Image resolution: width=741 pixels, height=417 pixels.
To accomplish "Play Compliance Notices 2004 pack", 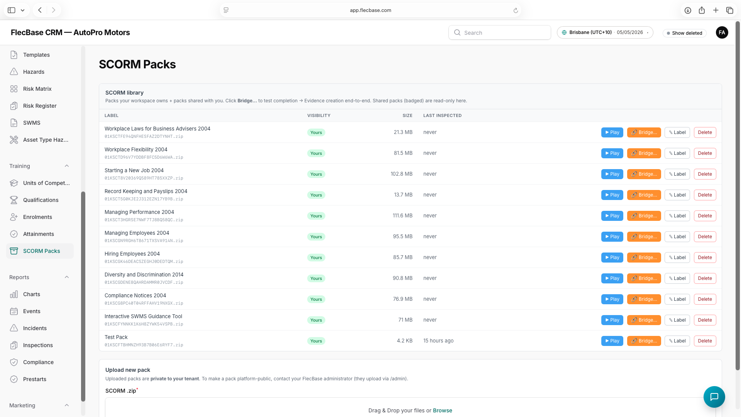I will point(612,299).
